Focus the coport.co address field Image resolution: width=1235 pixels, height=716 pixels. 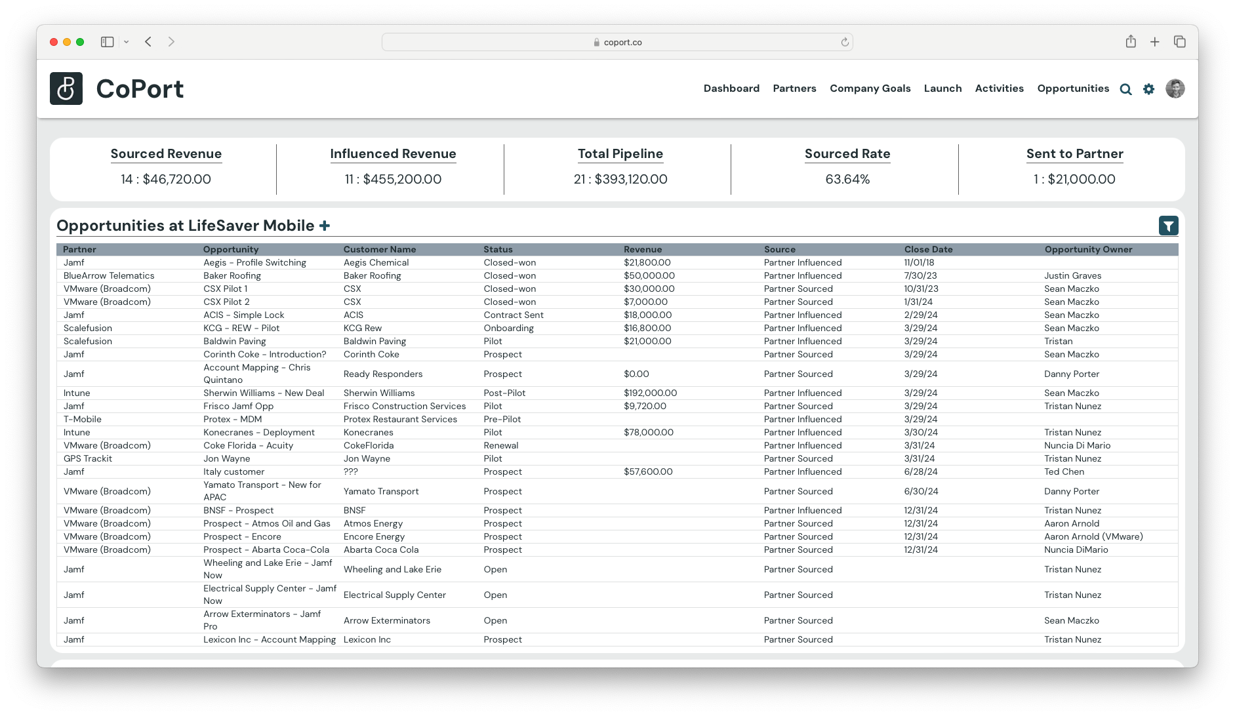pyautogui.click(x=617, y=42)
